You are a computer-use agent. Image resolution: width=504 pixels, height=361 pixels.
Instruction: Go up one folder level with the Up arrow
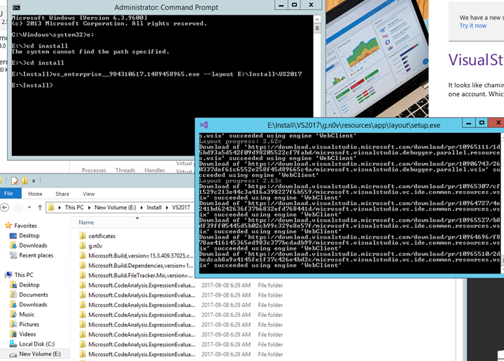click(x=40, y=208)
